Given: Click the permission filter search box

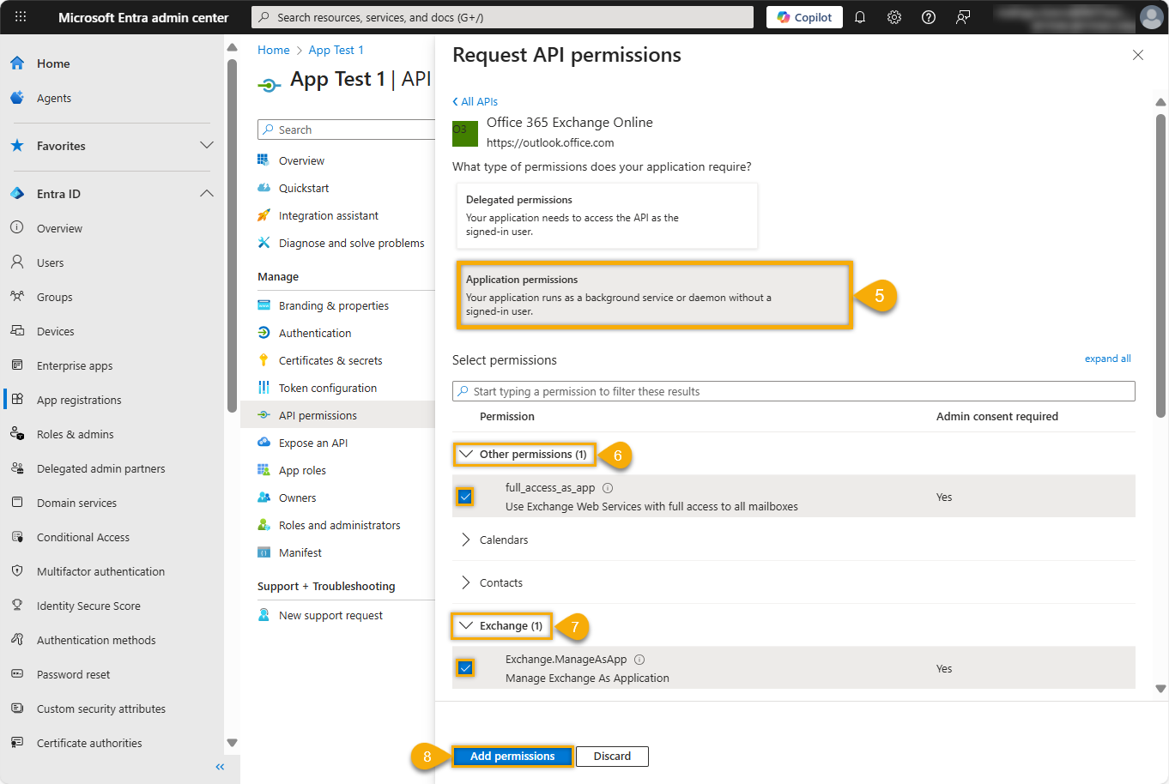Looking at the screenshot, I should pyautogui.click(x=791, y=390).
